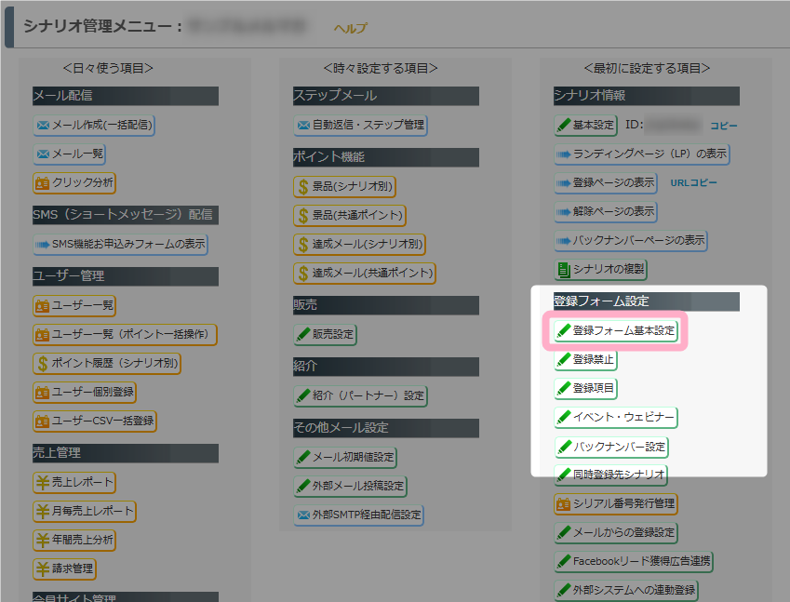The width and height of the screenshot is (790, 602).
Task: Click the document icon beside シナリオの複製
Action: pyautogui.click(x=563, y=270)
